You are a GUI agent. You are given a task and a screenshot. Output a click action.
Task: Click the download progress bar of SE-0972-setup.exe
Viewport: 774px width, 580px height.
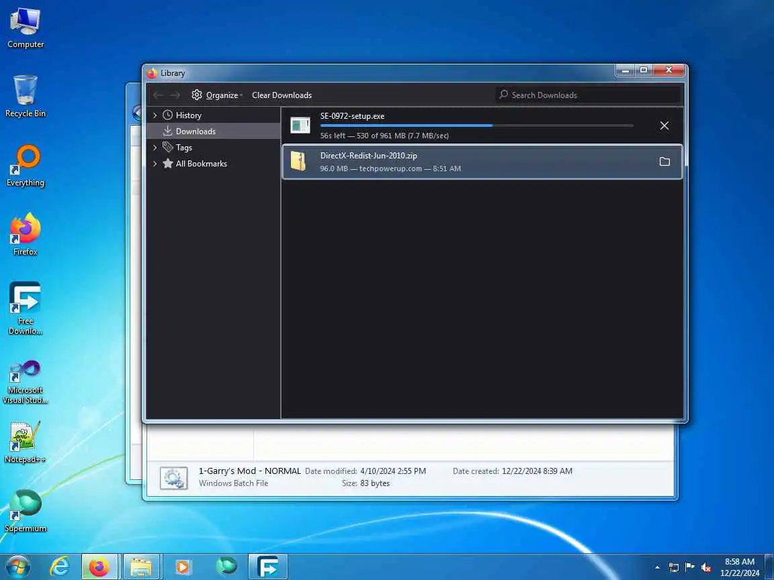[476, 126]
